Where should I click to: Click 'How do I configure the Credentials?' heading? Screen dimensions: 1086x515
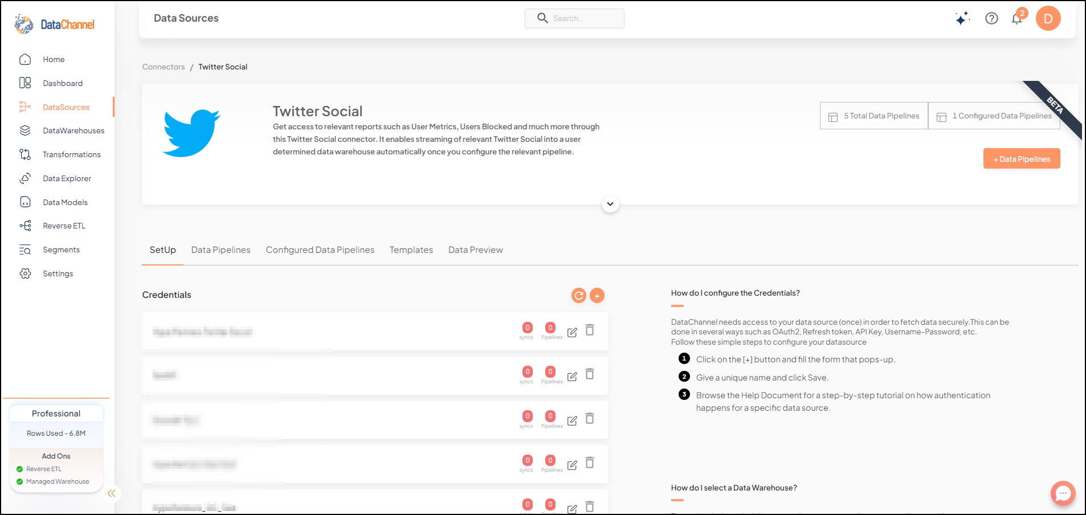click(735, 293)
